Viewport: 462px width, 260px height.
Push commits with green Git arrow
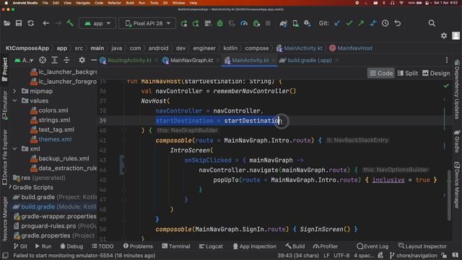point(361,23)
